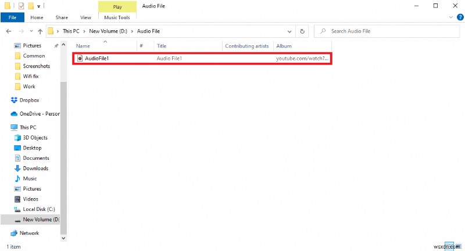This screenshot has height=251, width=465.
Task: Click the Play contextual tab
Action: coord(117,7)
